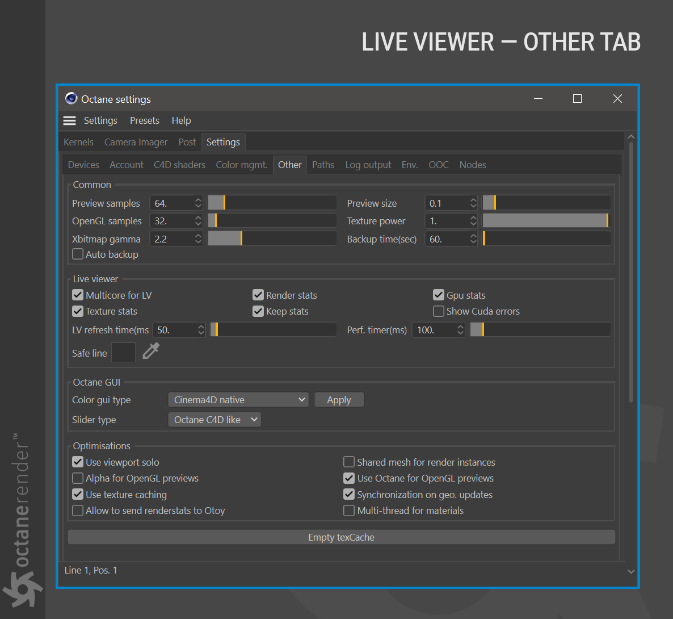Open the Color mgmt. sub-tab
Screen dimensions: 673x619
[242, 165]
